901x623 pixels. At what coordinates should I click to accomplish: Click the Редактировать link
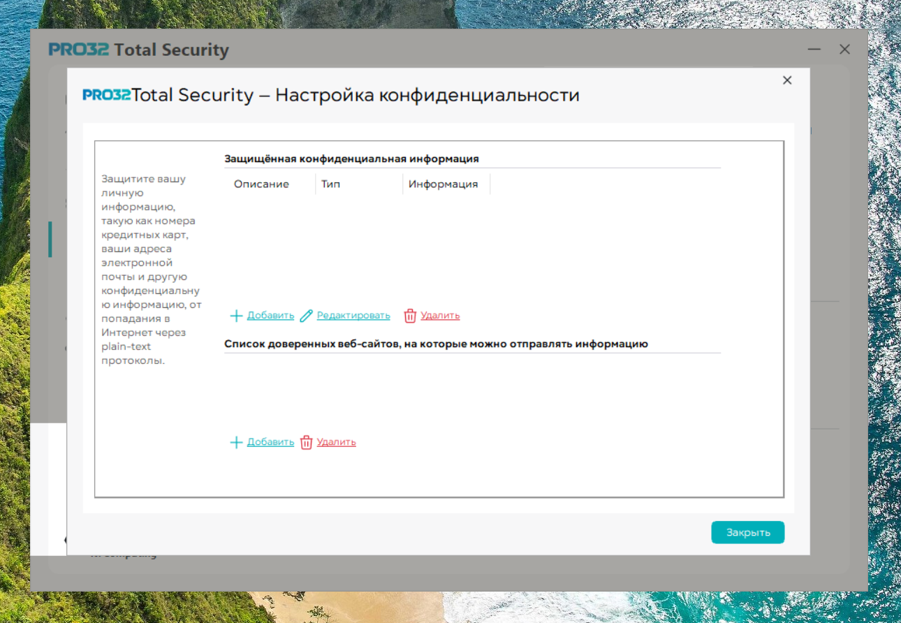point(353,316)
